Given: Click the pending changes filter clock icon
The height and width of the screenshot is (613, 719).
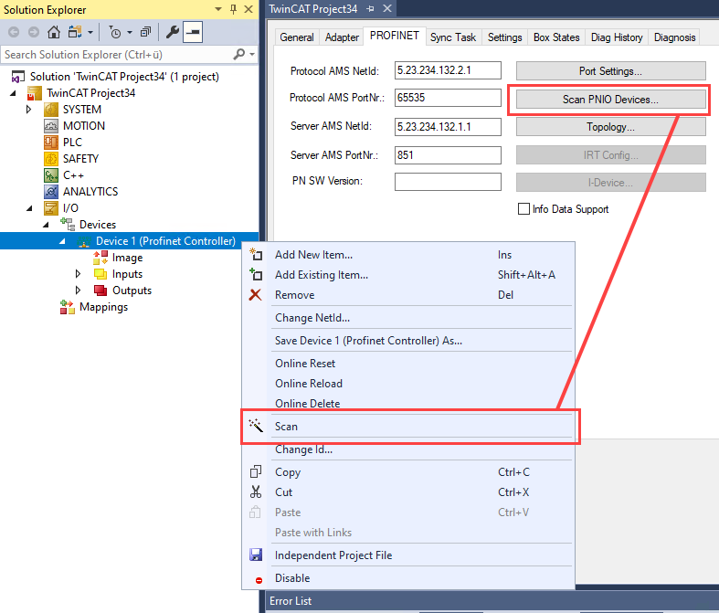Looking at the screenshot, I should [114, 32].
